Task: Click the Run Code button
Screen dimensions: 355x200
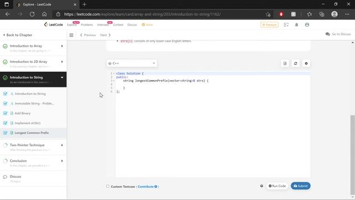Action: pos(277,186)
